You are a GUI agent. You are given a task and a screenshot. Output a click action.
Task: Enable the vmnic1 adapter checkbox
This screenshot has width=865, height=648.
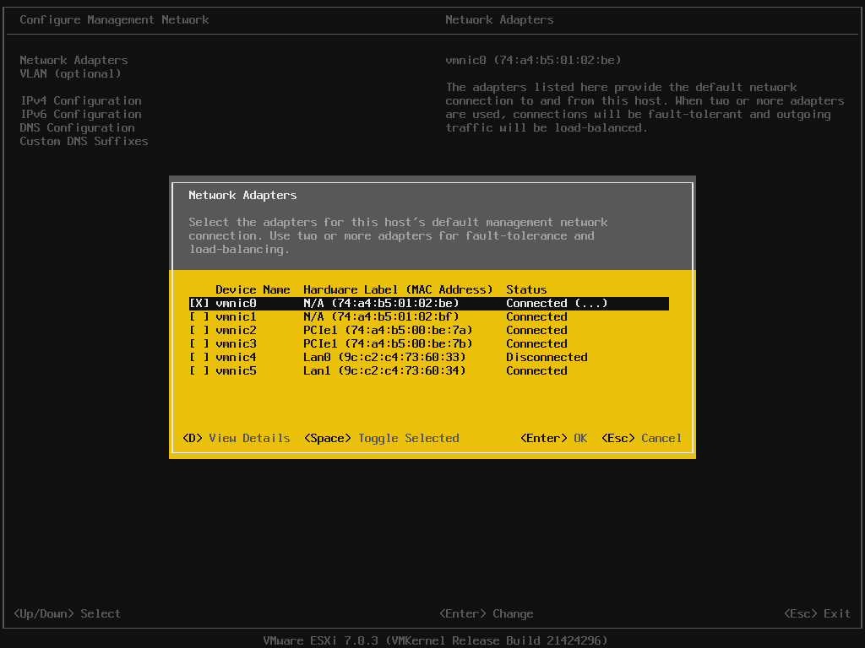pyautogui.click(x=199, y=316)
